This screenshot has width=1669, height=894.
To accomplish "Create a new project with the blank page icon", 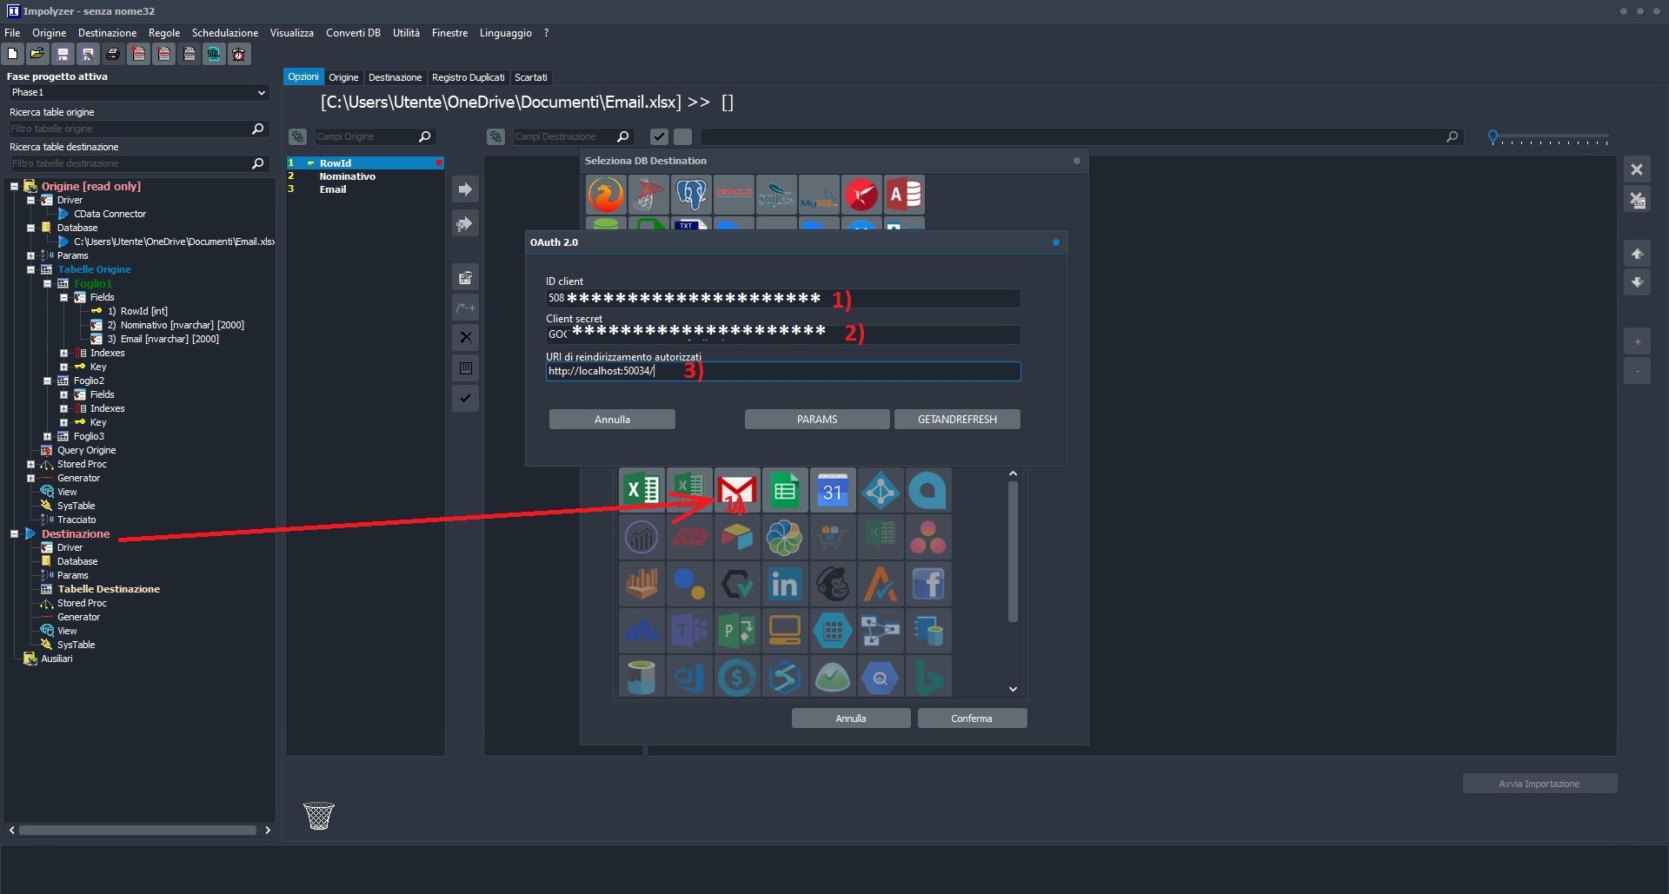I will click(13, 54).
